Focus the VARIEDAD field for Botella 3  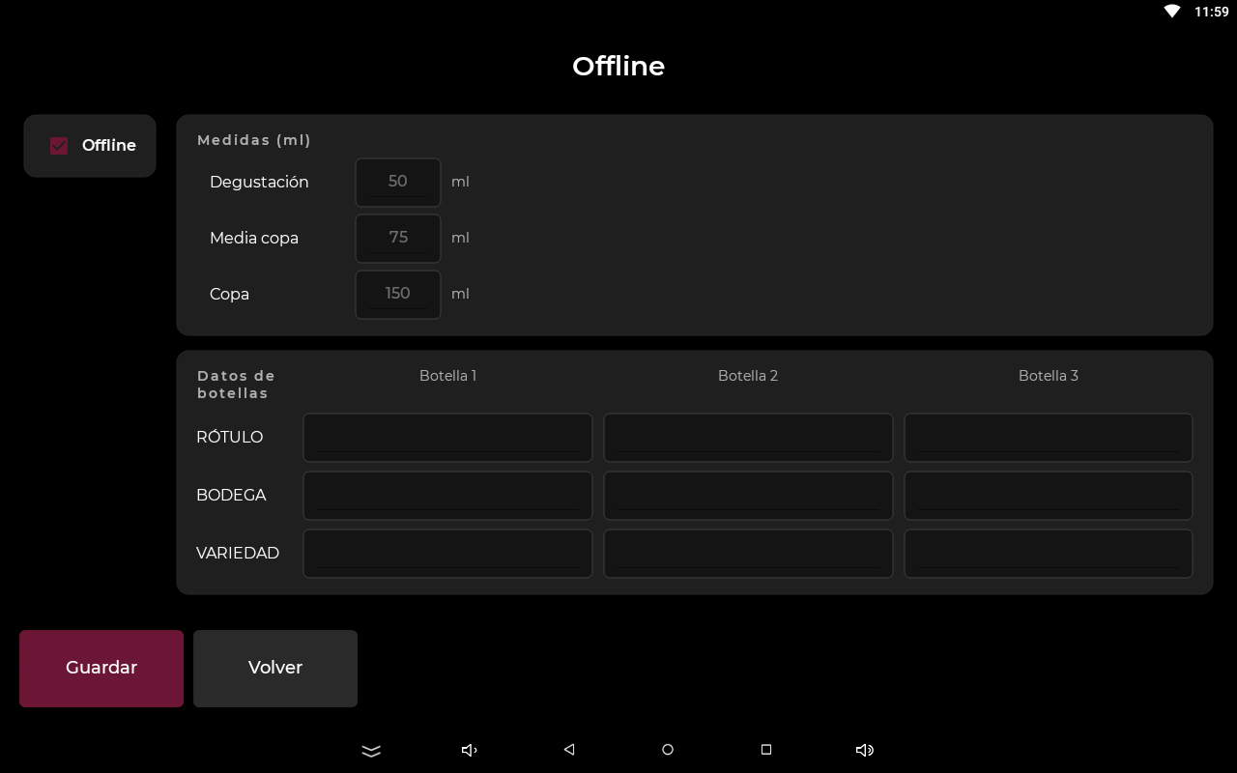pos(1049,554)
